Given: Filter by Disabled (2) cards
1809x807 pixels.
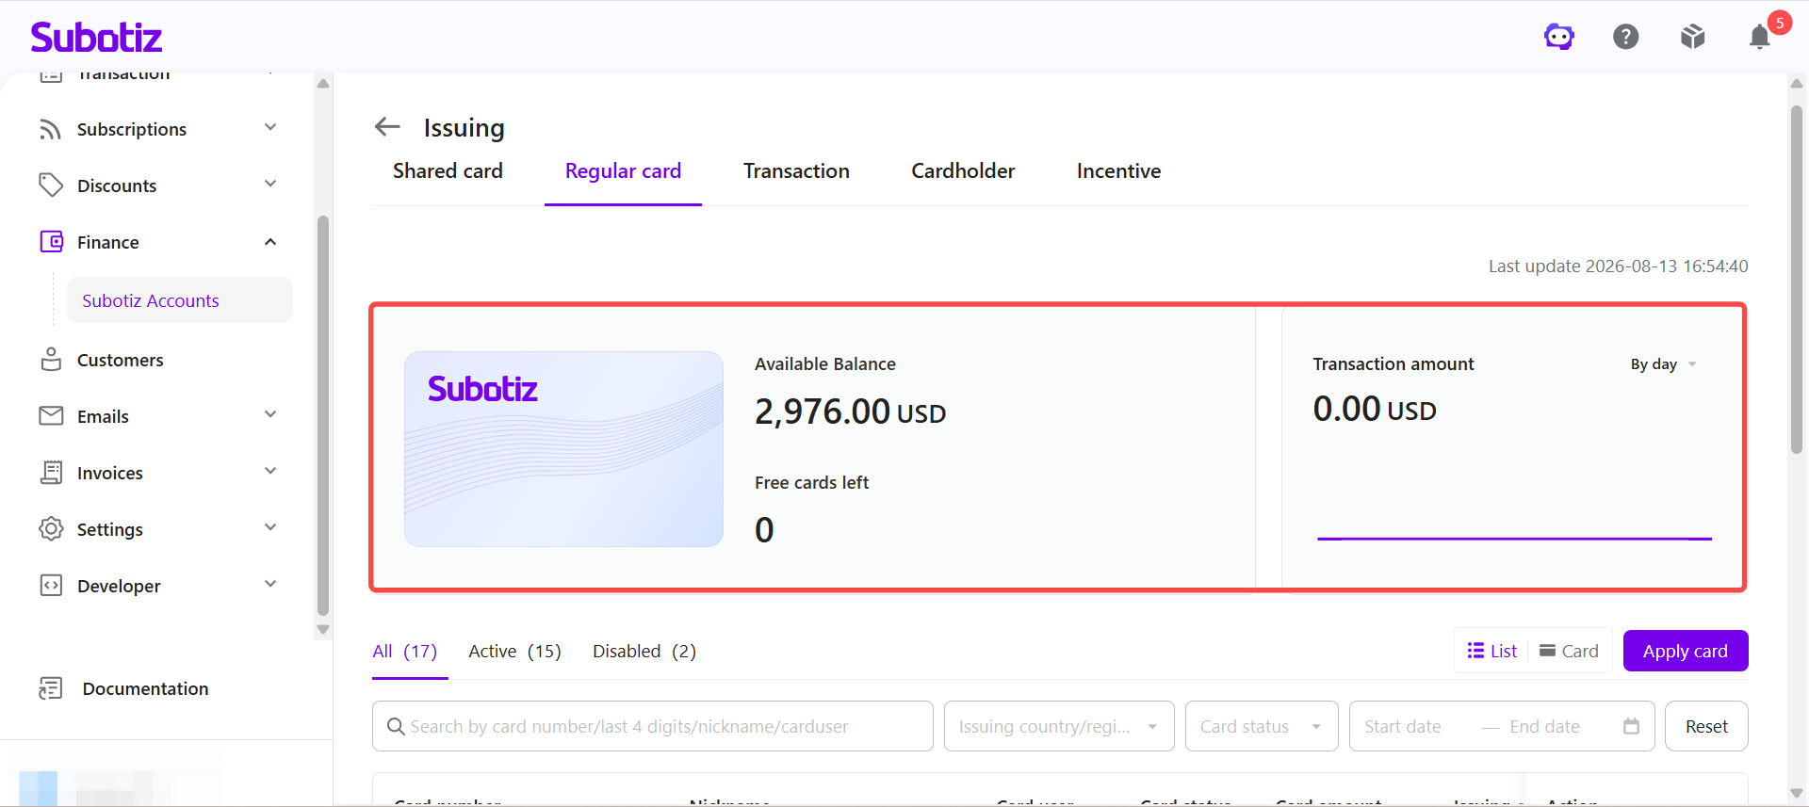Looking at the screenshot, I should point(644,651).
